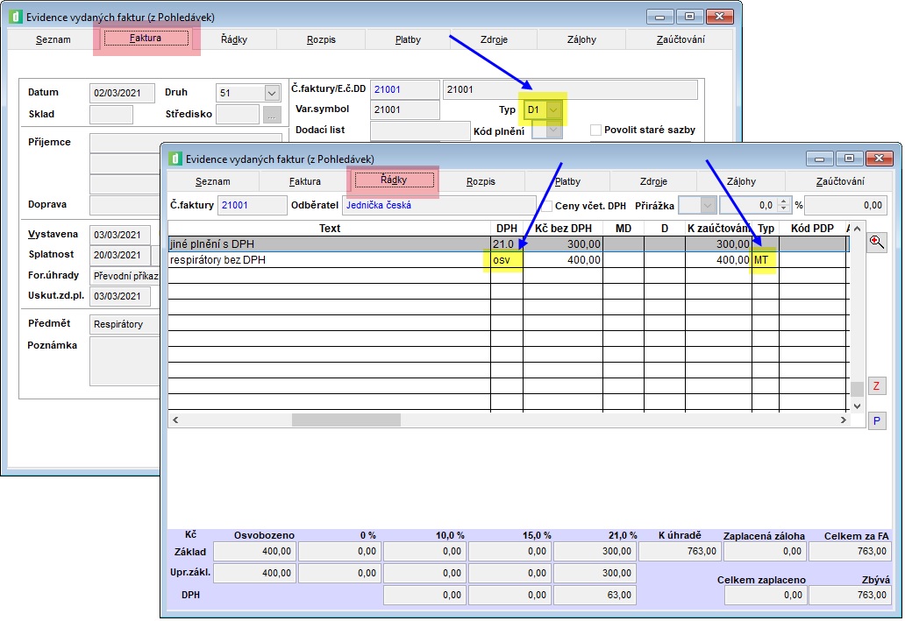This screenshot has width=905, height=621.
Task: Click the Var.symbol field 21001
Action: [404, 109]
